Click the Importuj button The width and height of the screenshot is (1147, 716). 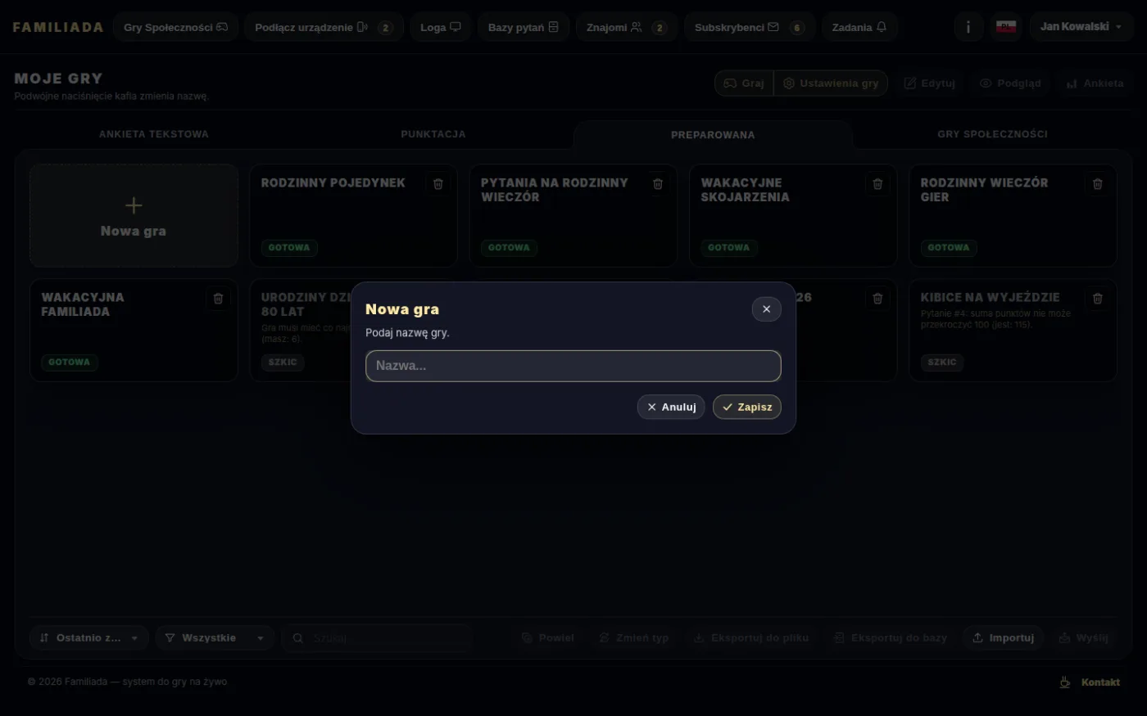coord(1003,637)
